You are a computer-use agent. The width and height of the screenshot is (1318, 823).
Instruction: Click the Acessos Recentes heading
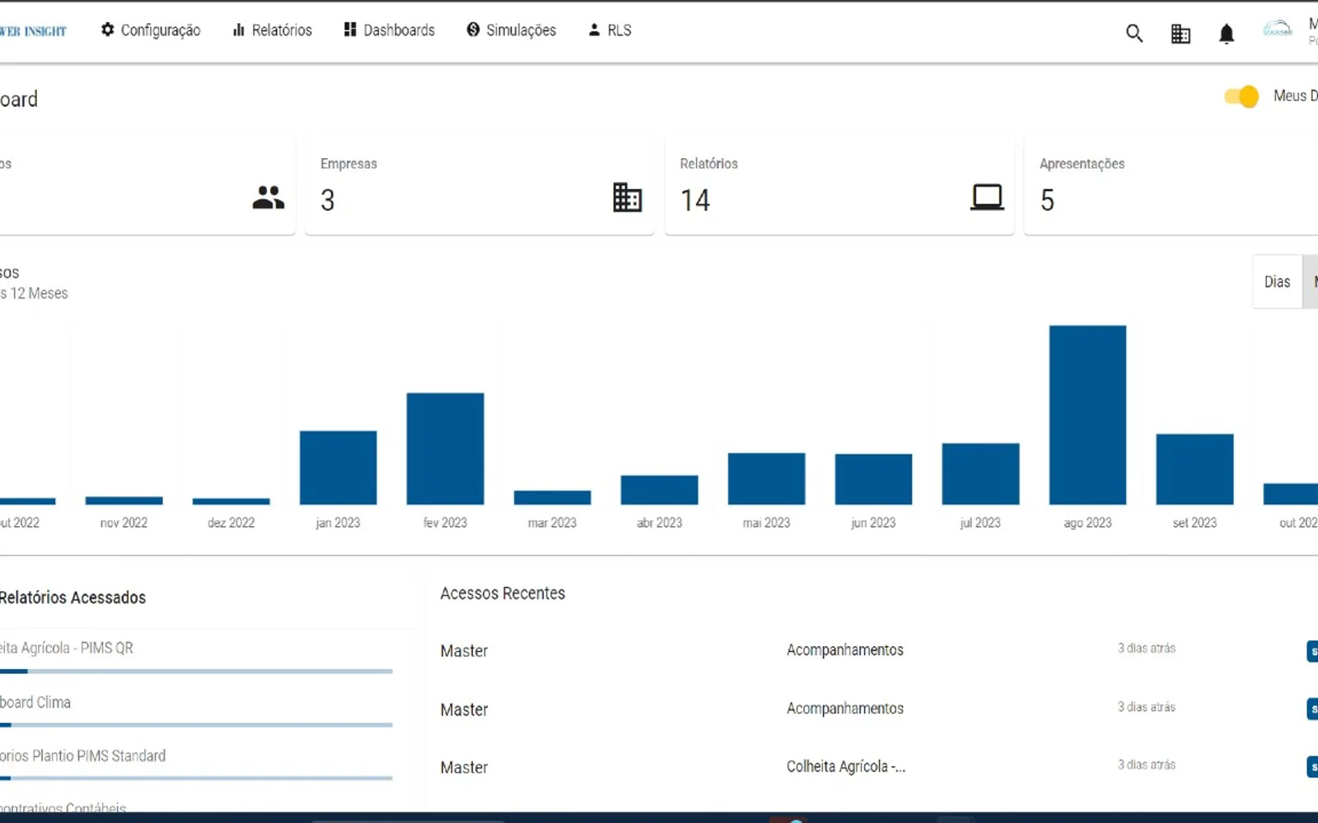click(502, 593)
